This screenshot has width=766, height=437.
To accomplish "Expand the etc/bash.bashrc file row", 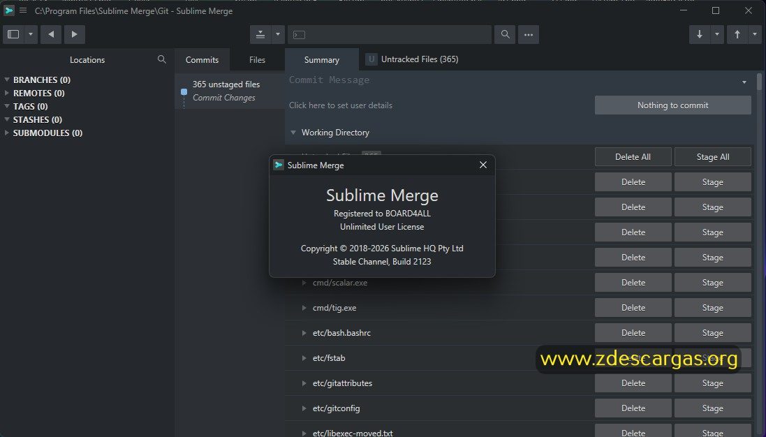I will click(x=304, y=333).
